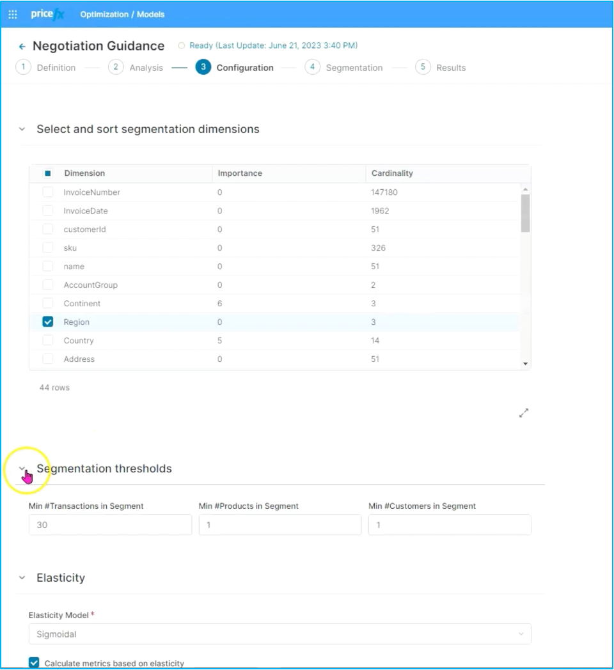This screenshot has height=670, width=614.
Task: Open the apps grid menu icon
Action: tap(13, 14)
